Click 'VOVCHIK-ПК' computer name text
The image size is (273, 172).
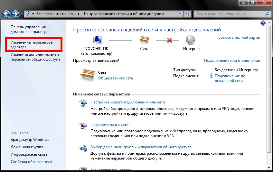(x=97, y=49)
